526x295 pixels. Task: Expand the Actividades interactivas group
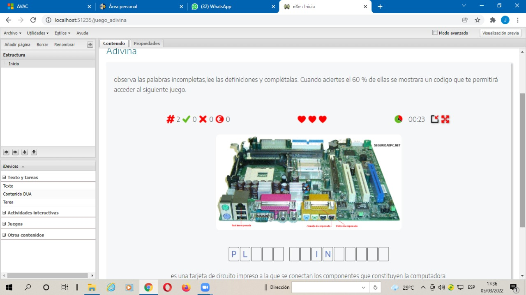coord(33,213)
